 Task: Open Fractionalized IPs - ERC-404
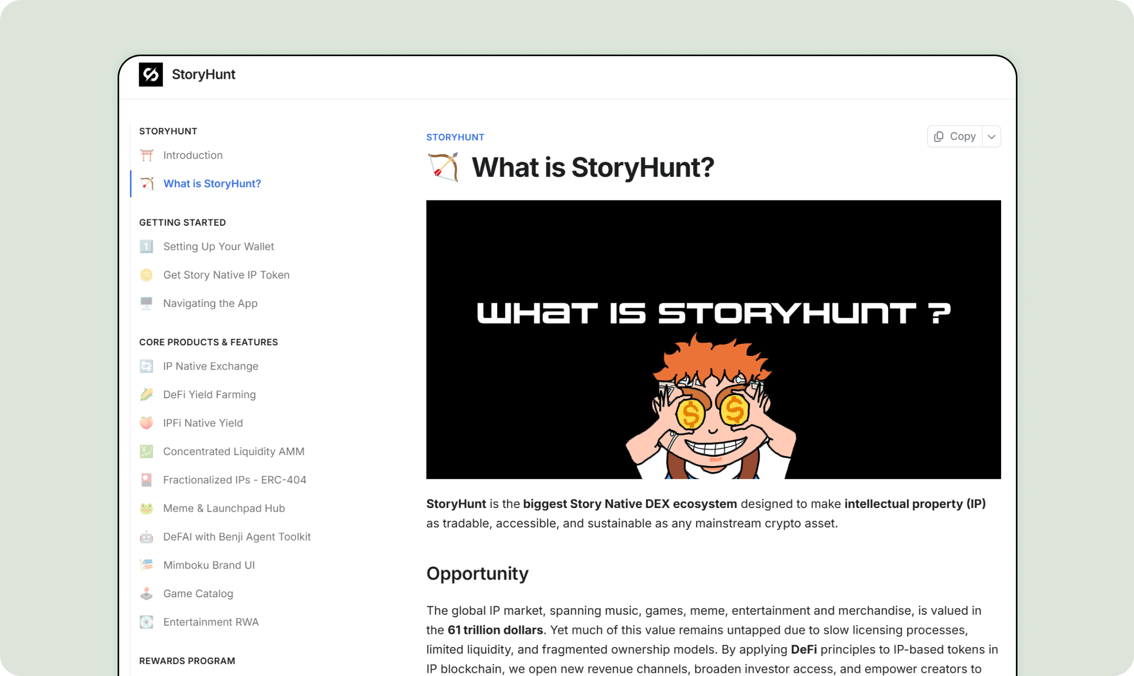click(235, 480)
